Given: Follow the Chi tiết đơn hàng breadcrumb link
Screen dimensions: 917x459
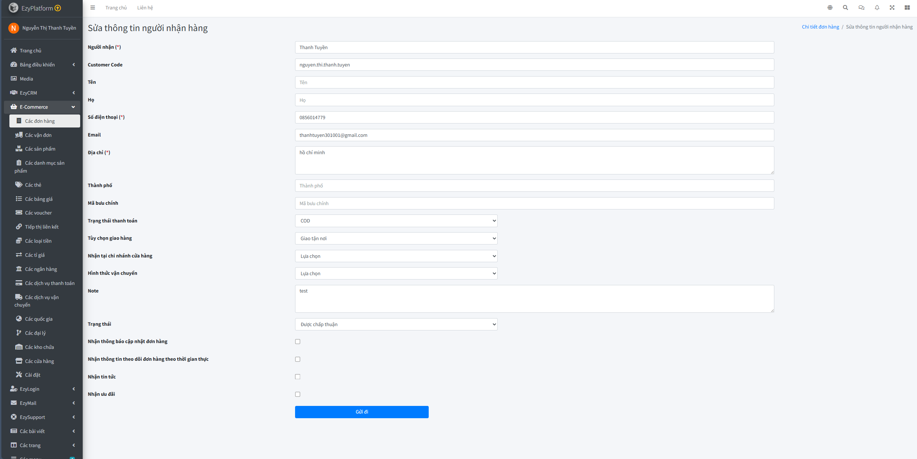Looking at the screenshot, I should coord(820,27).
